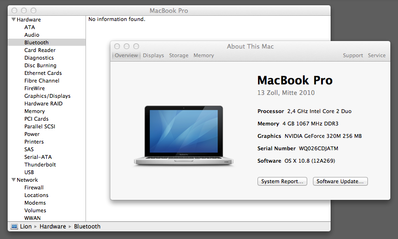Open the Support tab

click(x=353, y=55)
